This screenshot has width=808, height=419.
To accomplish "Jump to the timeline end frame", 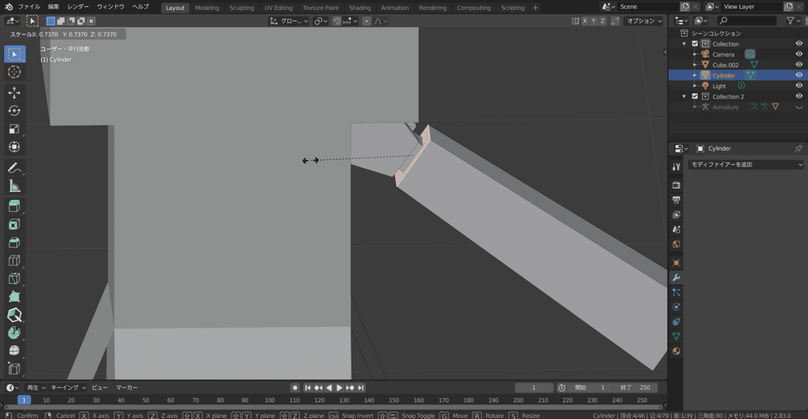I will pos(361,387).
